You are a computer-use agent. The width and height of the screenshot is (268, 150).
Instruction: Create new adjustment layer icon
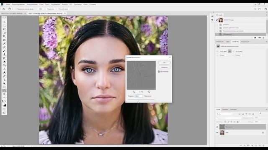coord(252,145)
